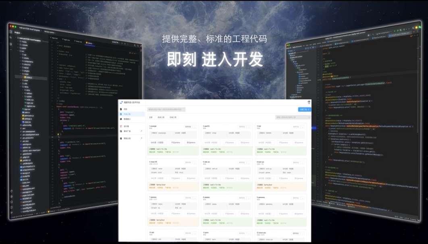Select register.vue file in left IDE tree

tap(30, 106)
